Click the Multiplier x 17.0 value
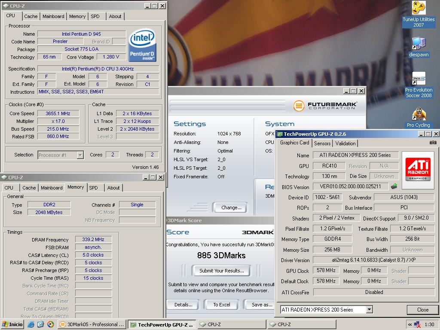Screen dimensions: 440x330 click(58, 121)
